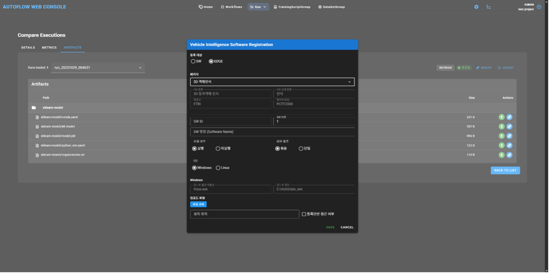Click the blue file select button
Screen dimensions: 550x274
click(x=198, y=204)
